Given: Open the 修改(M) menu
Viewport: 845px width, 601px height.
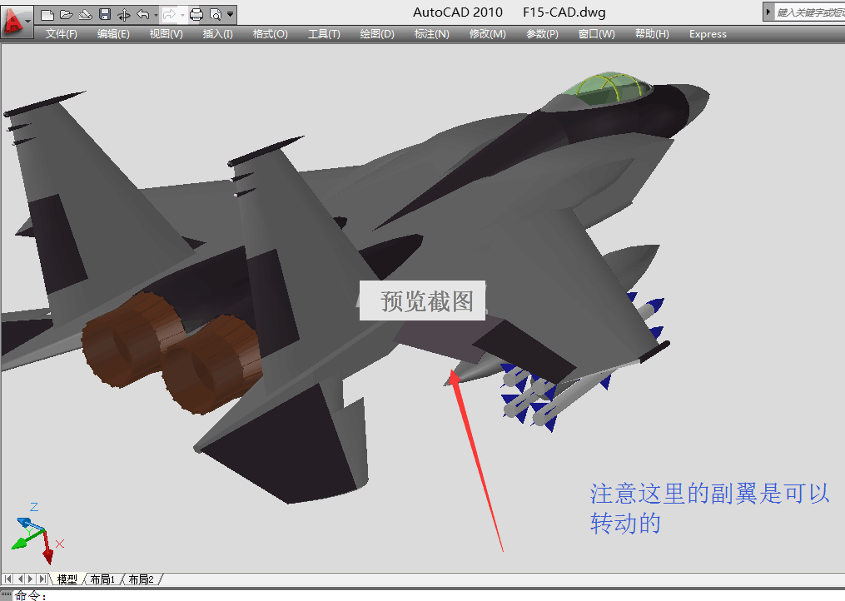Looking at the screenshot, I should (x=488, y=34).
